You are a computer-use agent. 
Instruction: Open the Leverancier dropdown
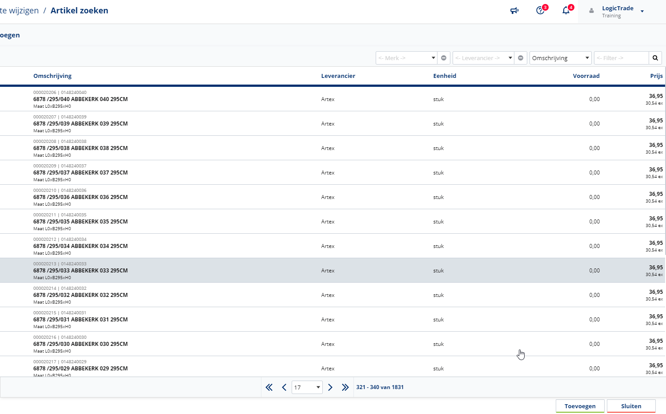(x=483, y=58)
